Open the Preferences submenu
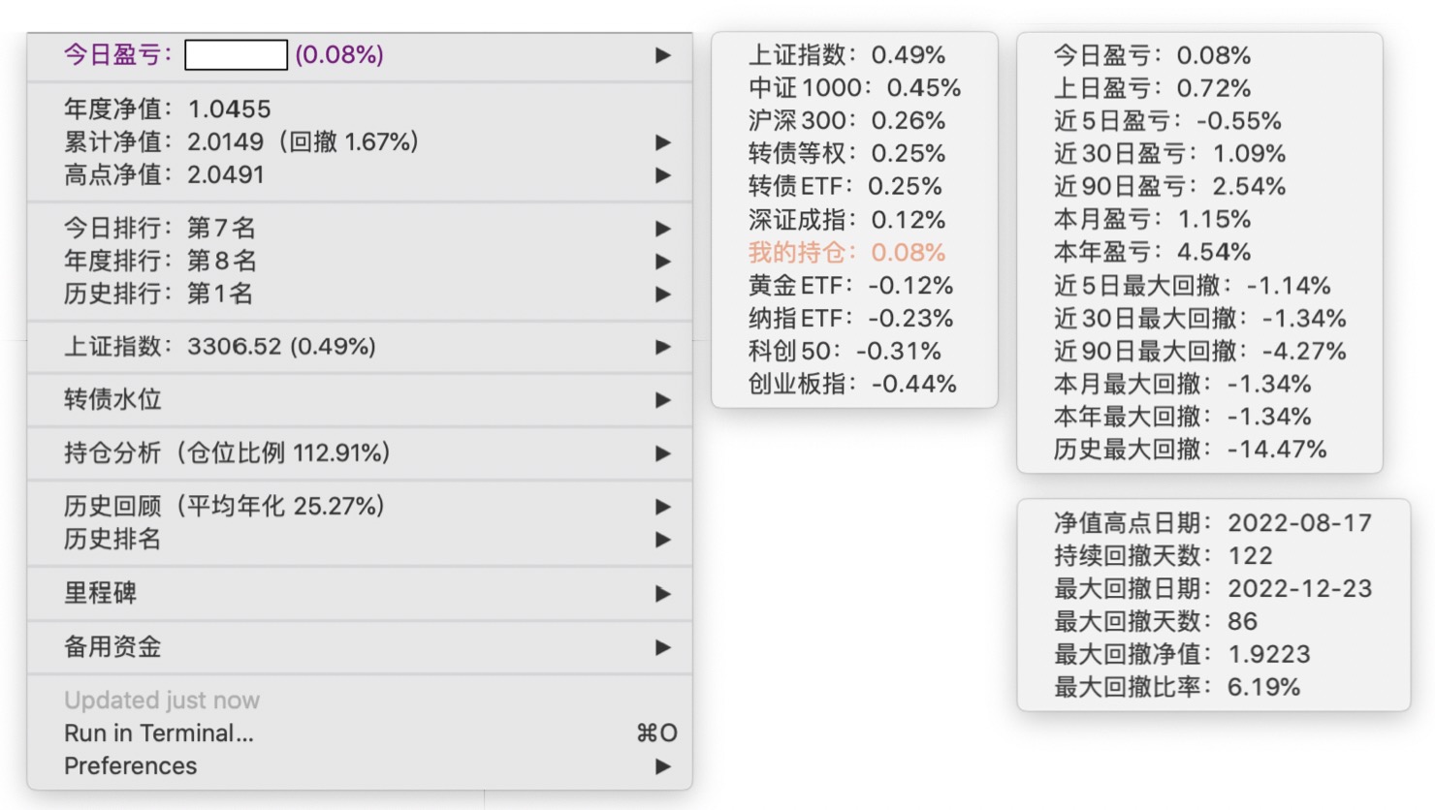 131,766
